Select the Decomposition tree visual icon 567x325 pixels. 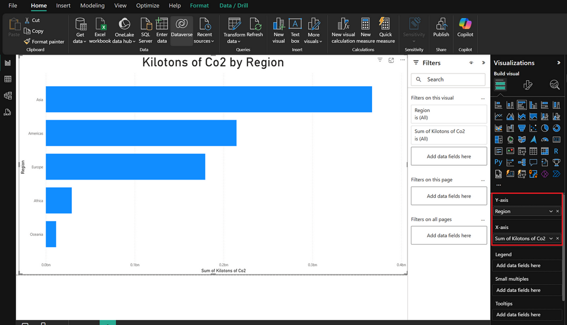pos(522,162)
